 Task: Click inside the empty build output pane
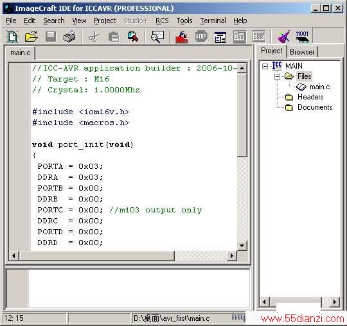click(139, 288)
